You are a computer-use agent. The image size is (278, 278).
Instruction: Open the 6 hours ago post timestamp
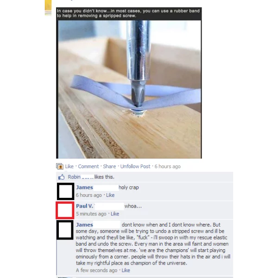click(167, 166)
